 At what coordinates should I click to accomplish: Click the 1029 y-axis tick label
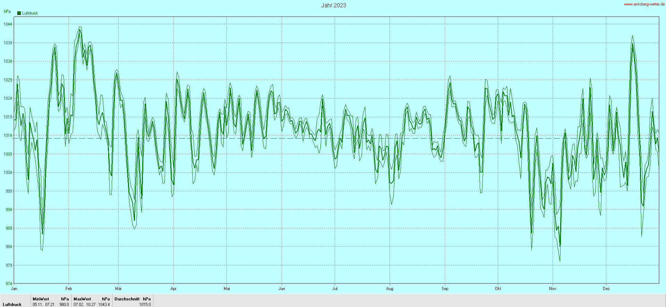tap(8, 80)
